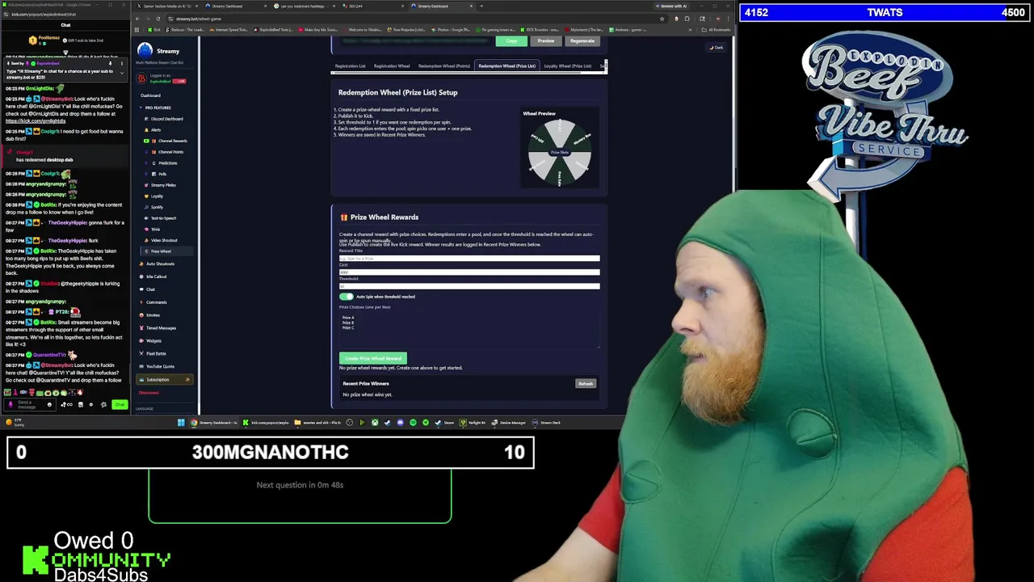Click the green Chat send button
Screen dimensions: 1034x582
[x=120, y=404]
